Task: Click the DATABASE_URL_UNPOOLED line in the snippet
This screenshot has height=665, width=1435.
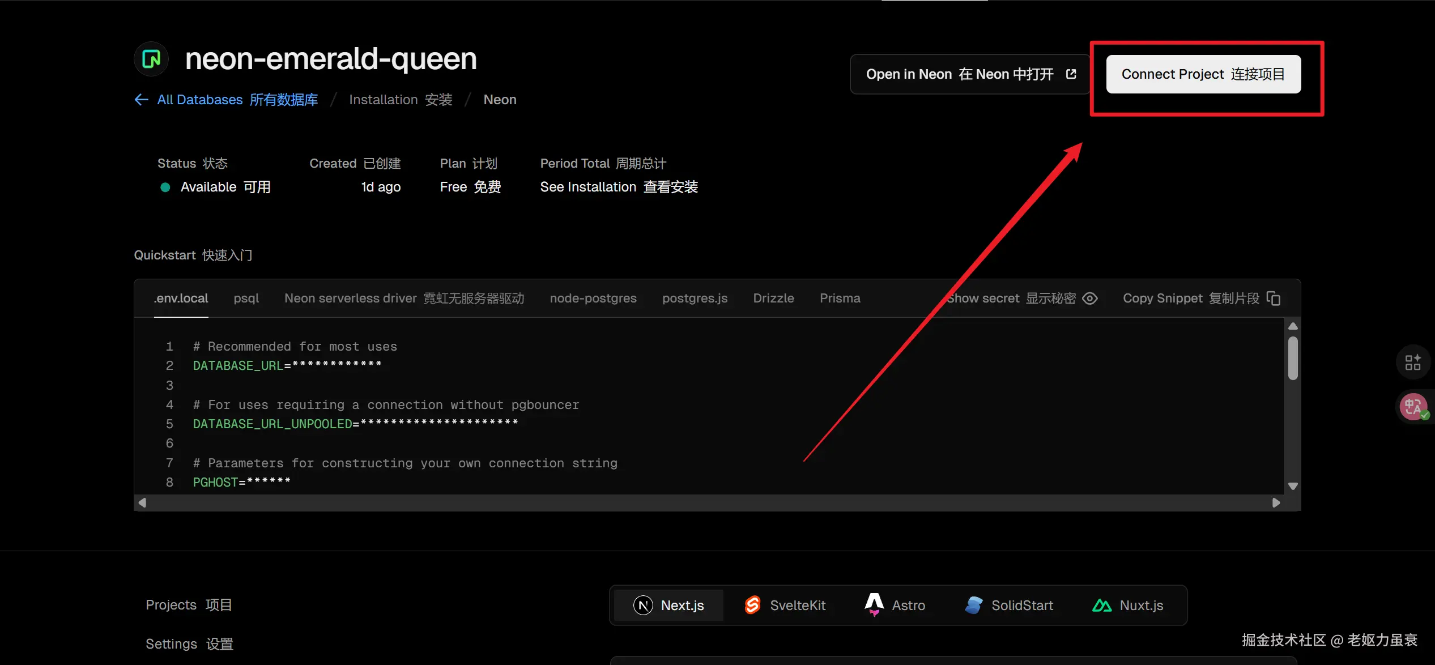Action: coord(355,424)
